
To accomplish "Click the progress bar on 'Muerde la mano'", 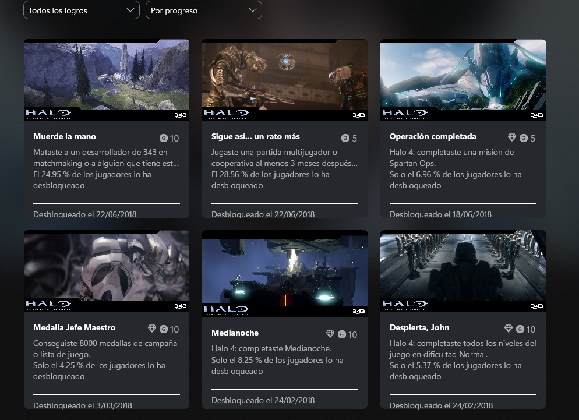I will tap(107, 203).
